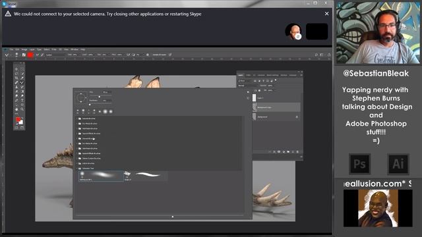Create a new group folder in Layers panel
The height and width of the screenshot is (237, 422).
288,152
